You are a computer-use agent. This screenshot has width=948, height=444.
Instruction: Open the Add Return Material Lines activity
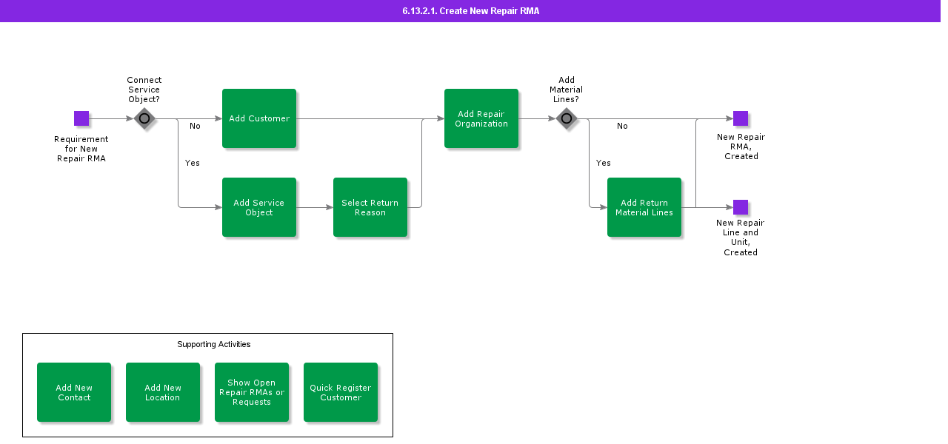(644, 207)
